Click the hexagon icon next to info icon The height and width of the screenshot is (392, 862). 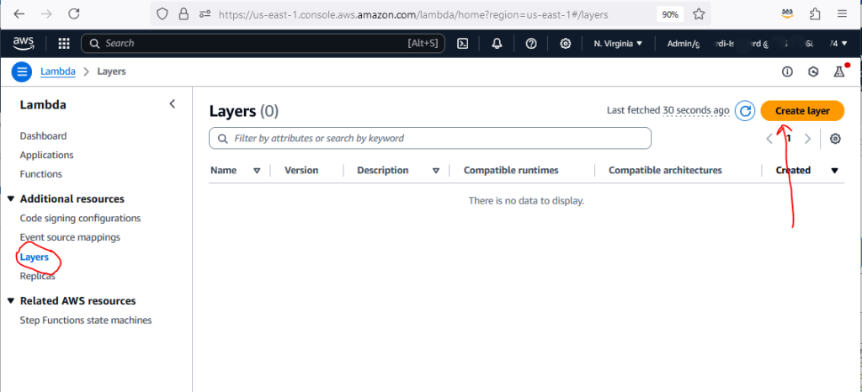(x=814, y=72)
